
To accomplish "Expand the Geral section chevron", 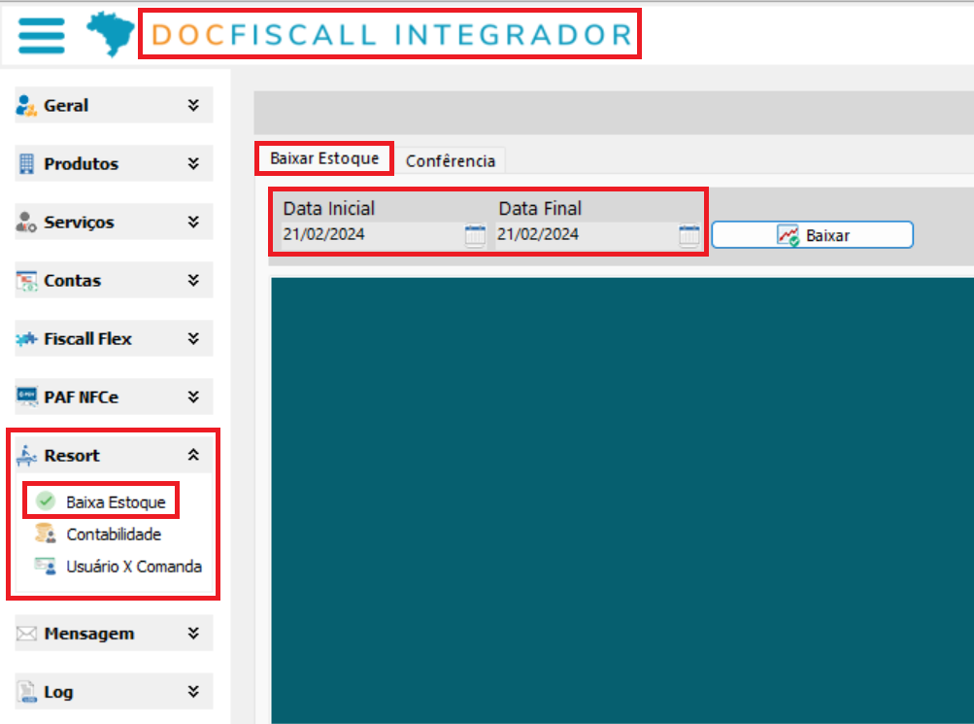I will point(194,105).
